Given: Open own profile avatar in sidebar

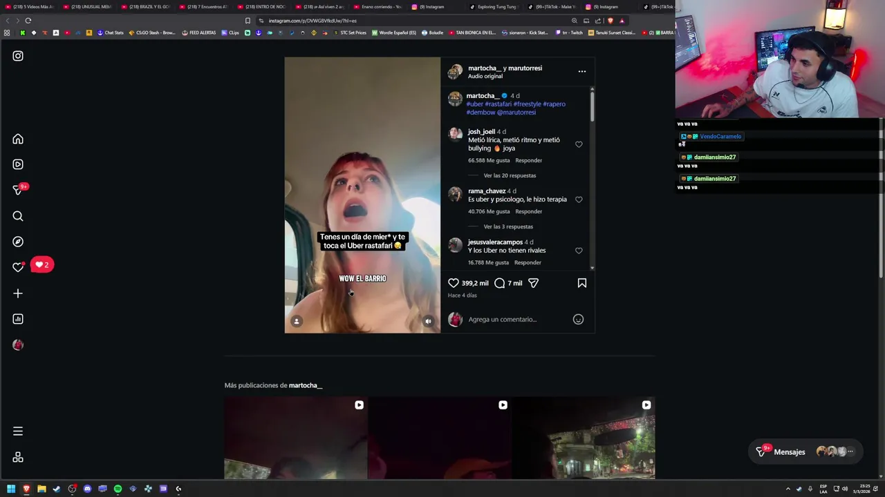Looking at the screenshot, I should [x=18, y=344].
